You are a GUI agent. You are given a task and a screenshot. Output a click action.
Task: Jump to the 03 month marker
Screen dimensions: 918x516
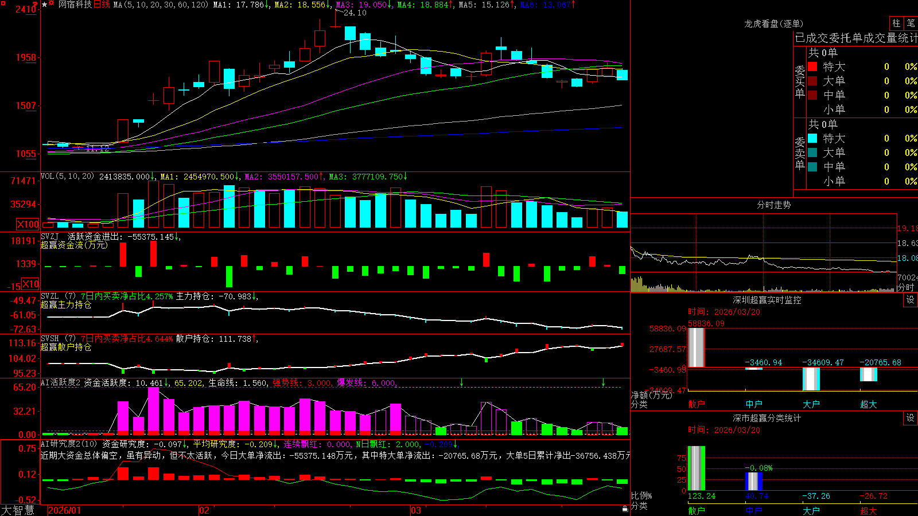click(415, 510)
